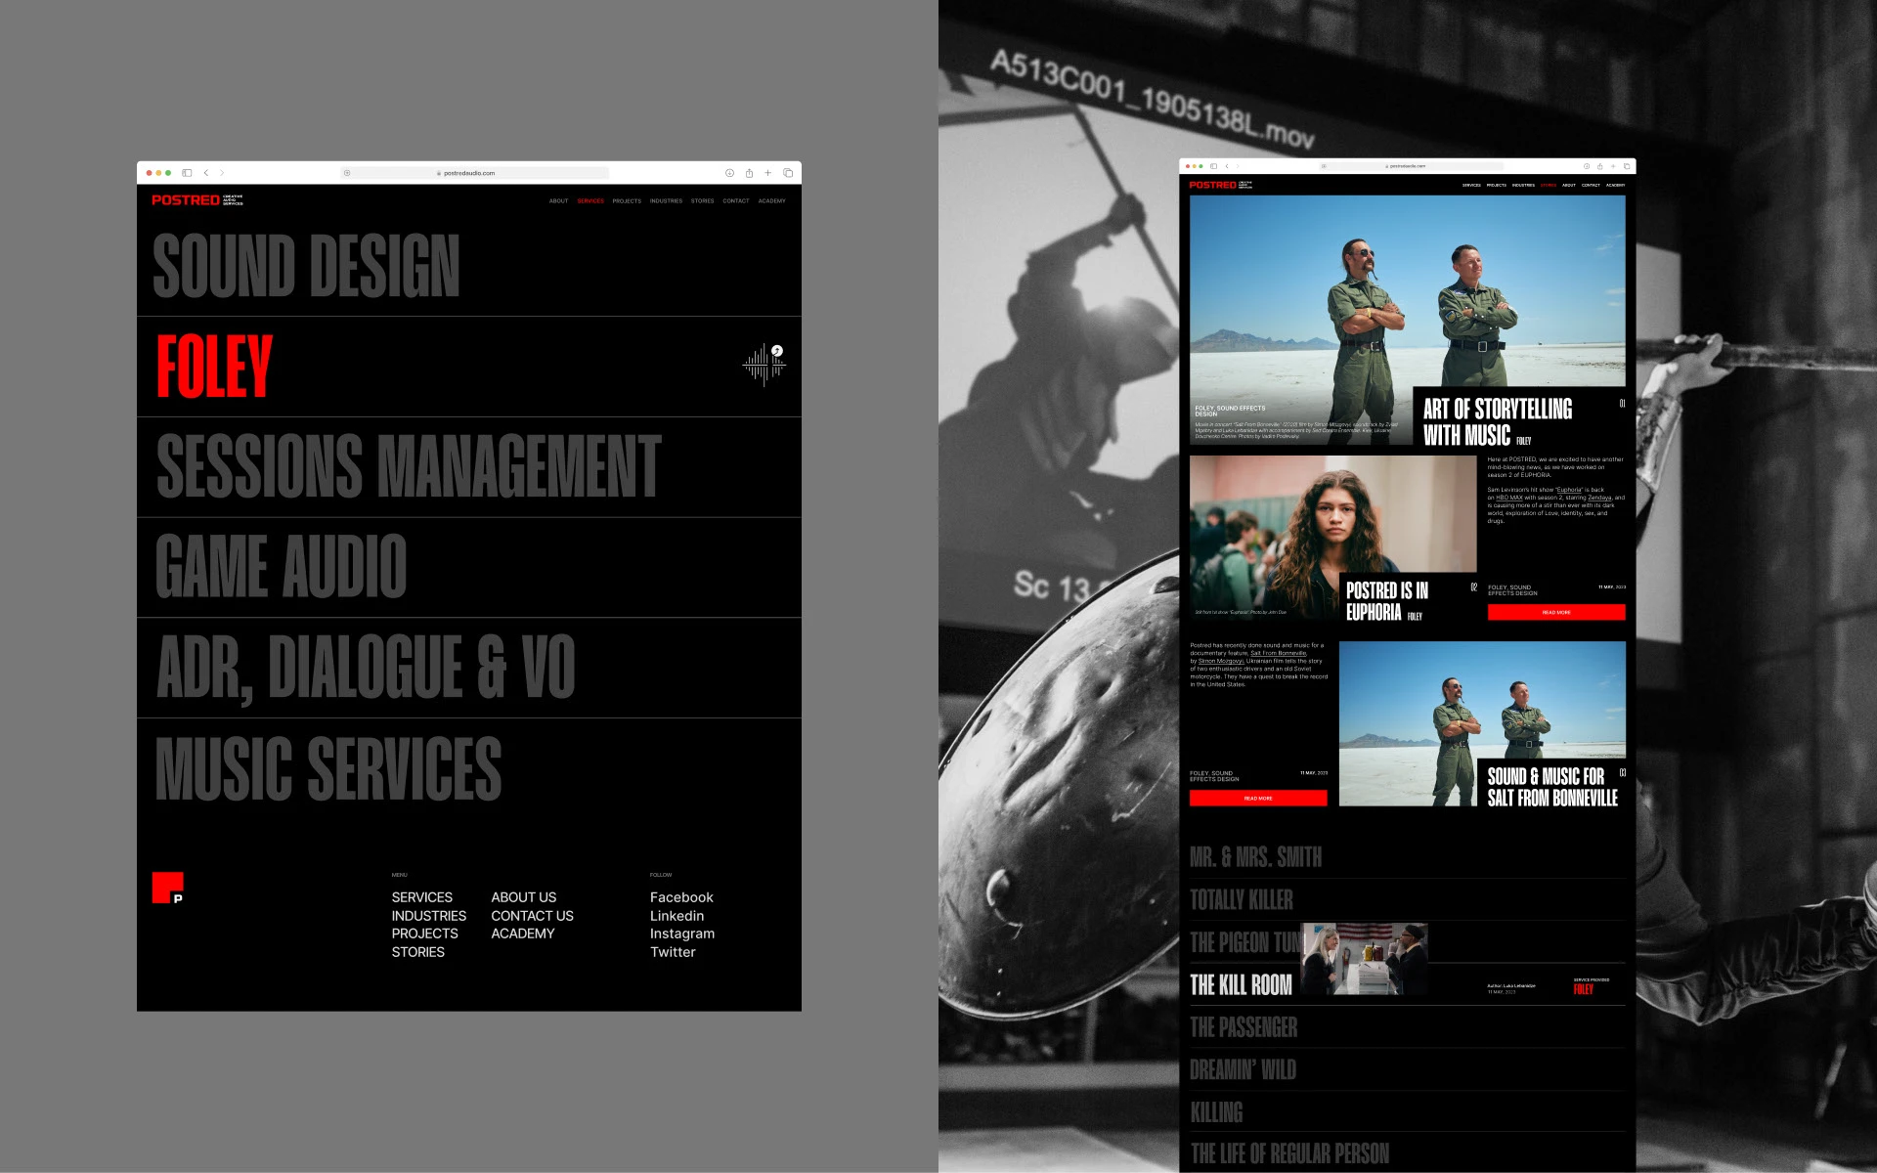Open a new tab in left Safari window
This screenshot has width=1877, height=1173.
[x=768, y=173]
